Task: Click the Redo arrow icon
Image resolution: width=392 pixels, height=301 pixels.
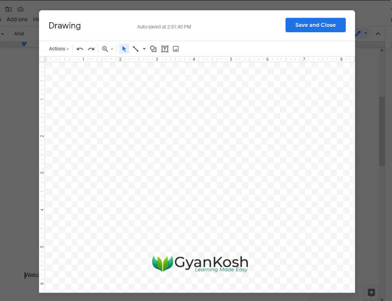Action: pos(91,49)
